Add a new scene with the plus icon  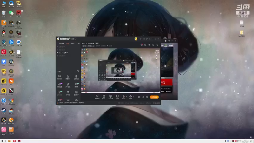point(79,44)
